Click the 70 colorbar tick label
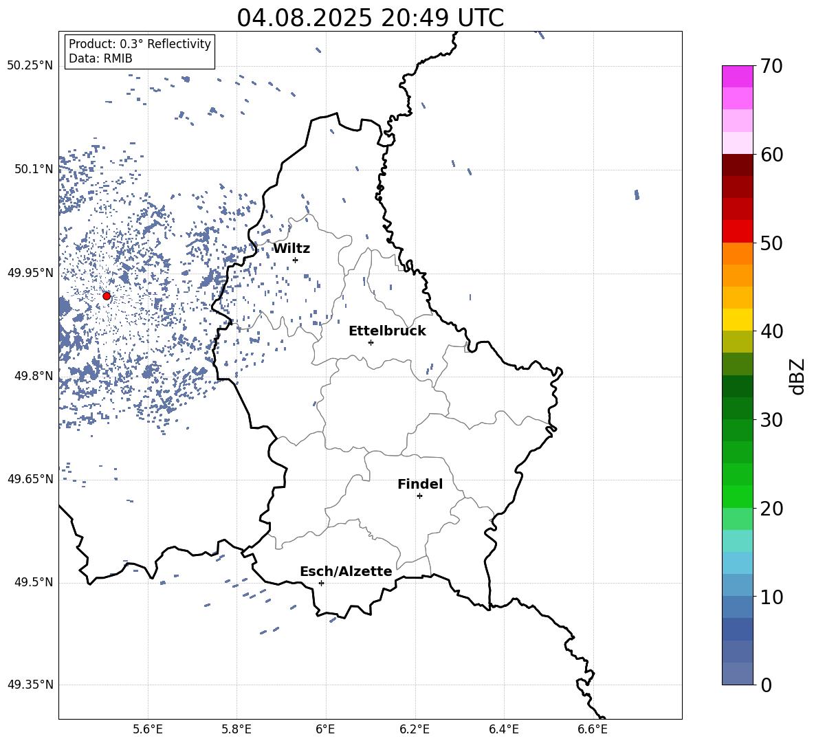The image size is (814, 743). click(771, 66)
